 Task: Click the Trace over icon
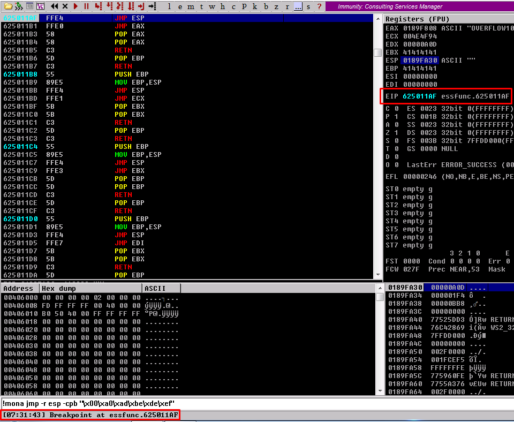(x=131, y=6)
